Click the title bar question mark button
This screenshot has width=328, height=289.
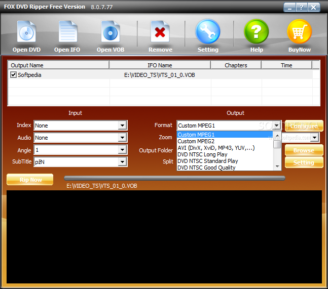pyautogui.click(x=302, y=8)
